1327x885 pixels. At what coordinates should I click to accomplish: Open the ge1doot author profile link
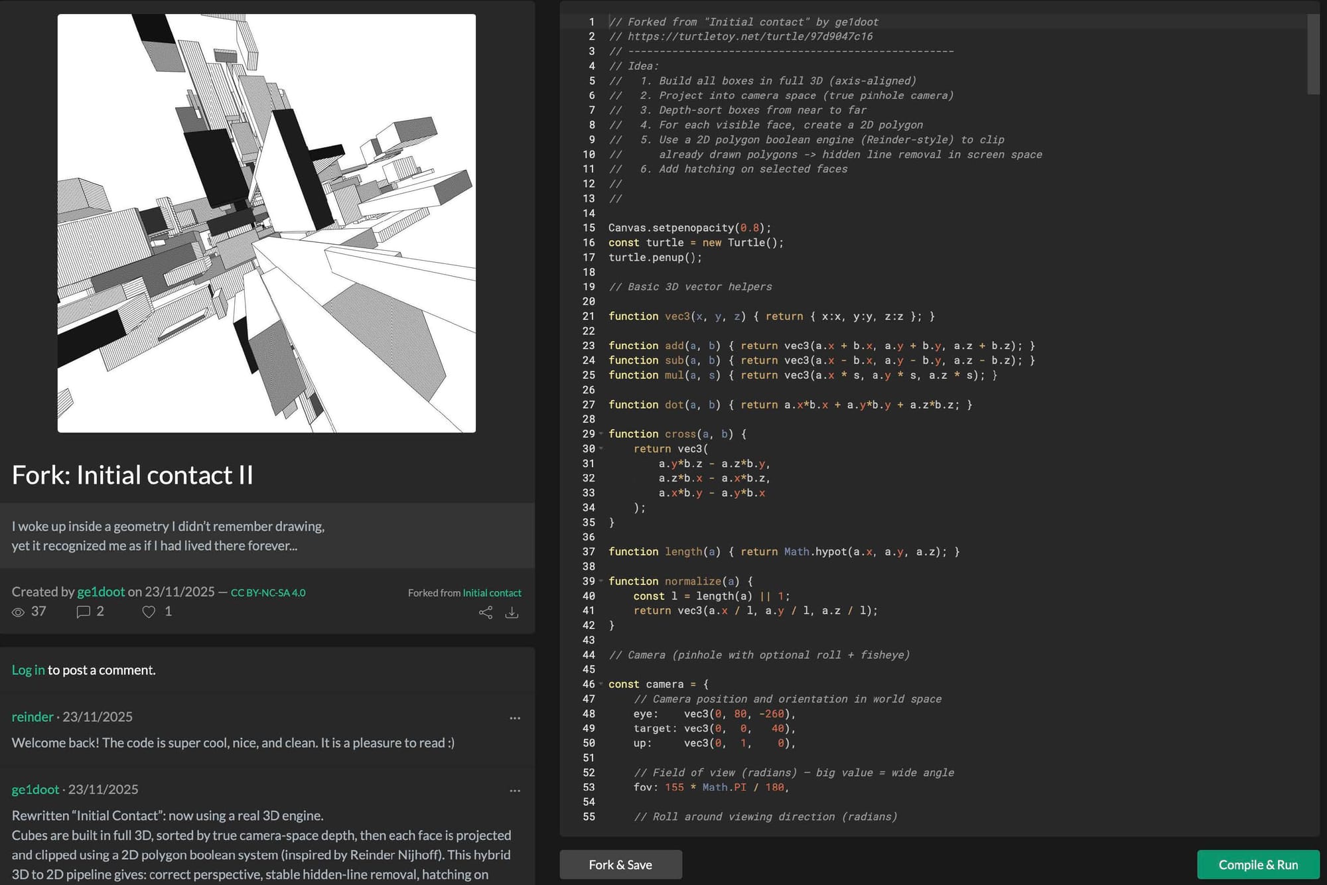(x=101, y=591)
